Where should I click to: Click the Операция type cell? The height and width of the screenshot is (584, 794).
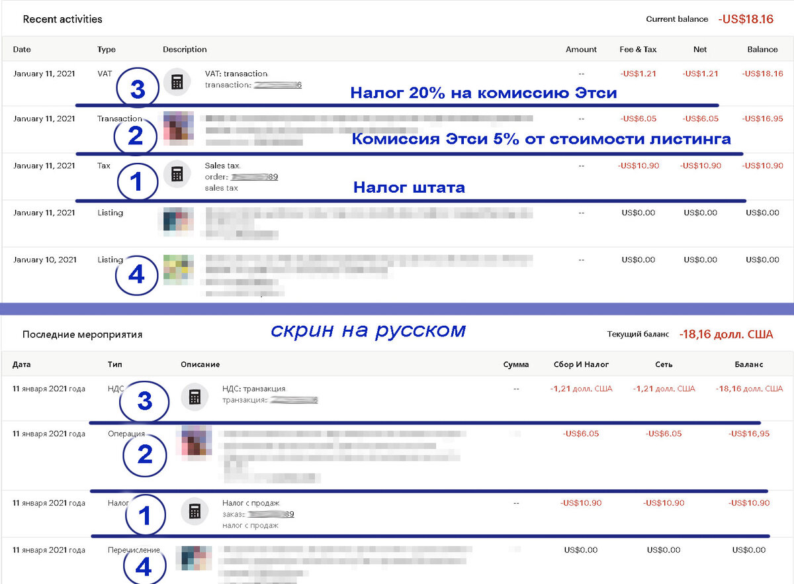126,434
